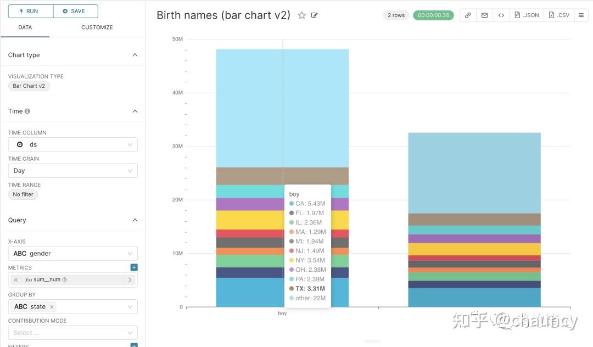Click the ds clock icon in Time Column
593x347 pixels.
click(20, 144)
